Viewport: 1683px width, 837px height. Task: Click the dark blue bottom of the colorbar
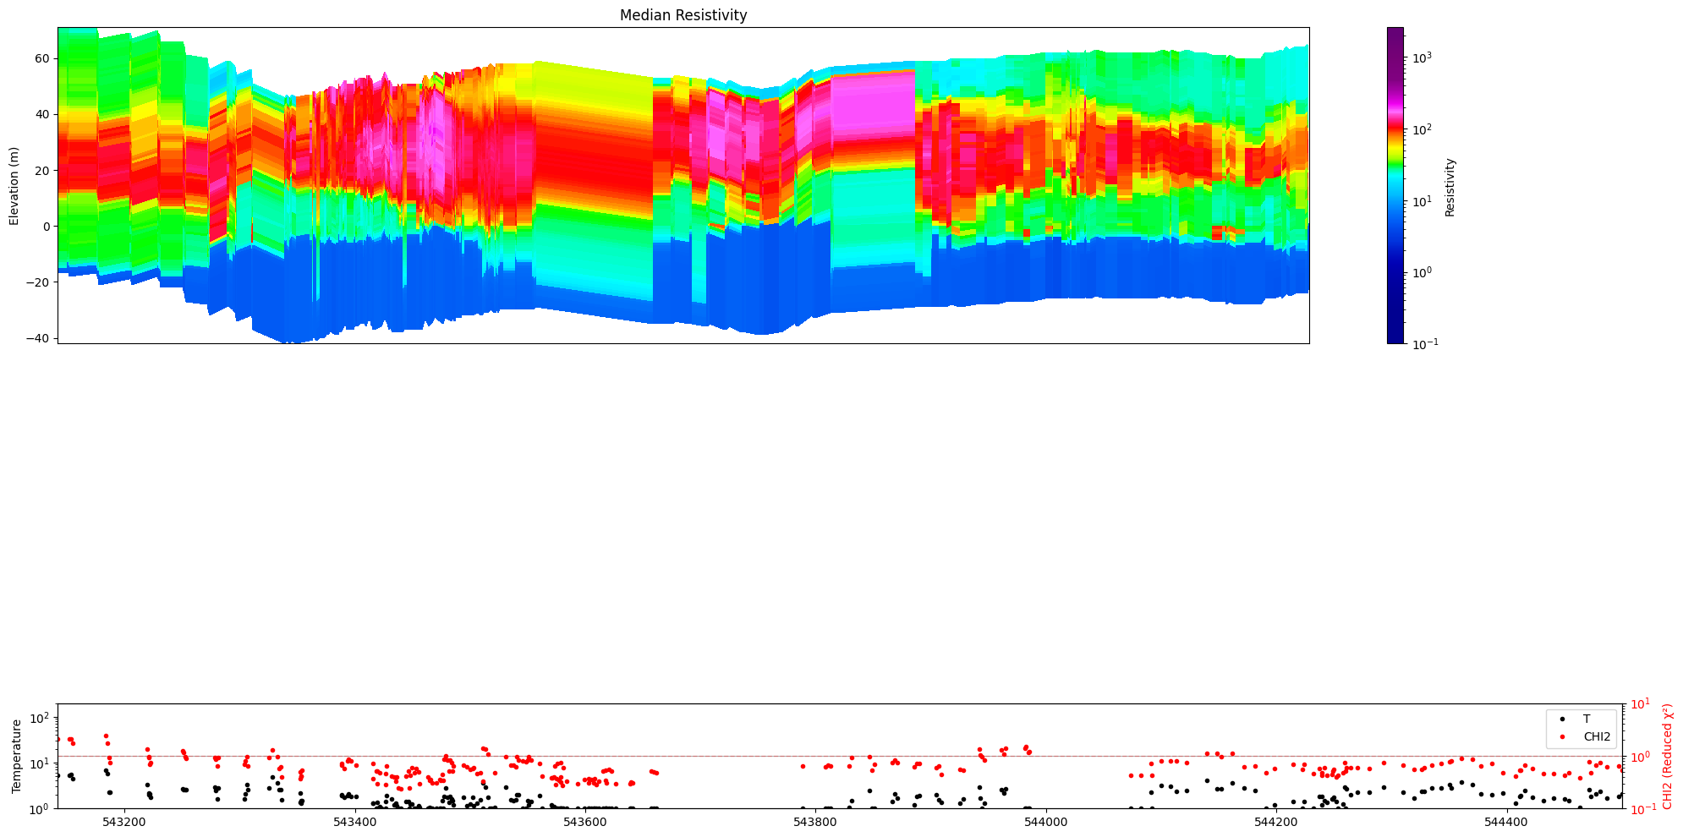pos(1395,334)
